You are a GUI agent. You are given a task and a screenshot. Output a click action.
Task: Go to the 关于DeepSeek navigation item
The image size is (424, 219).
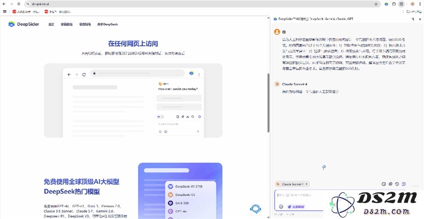(107, 24)
